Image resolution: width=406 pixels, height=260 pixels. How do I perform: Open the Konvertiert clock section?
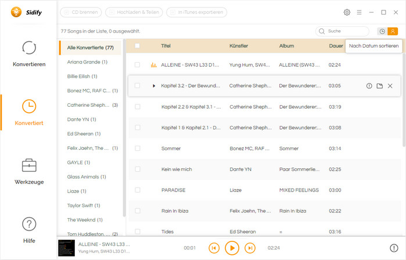(29, 113)
